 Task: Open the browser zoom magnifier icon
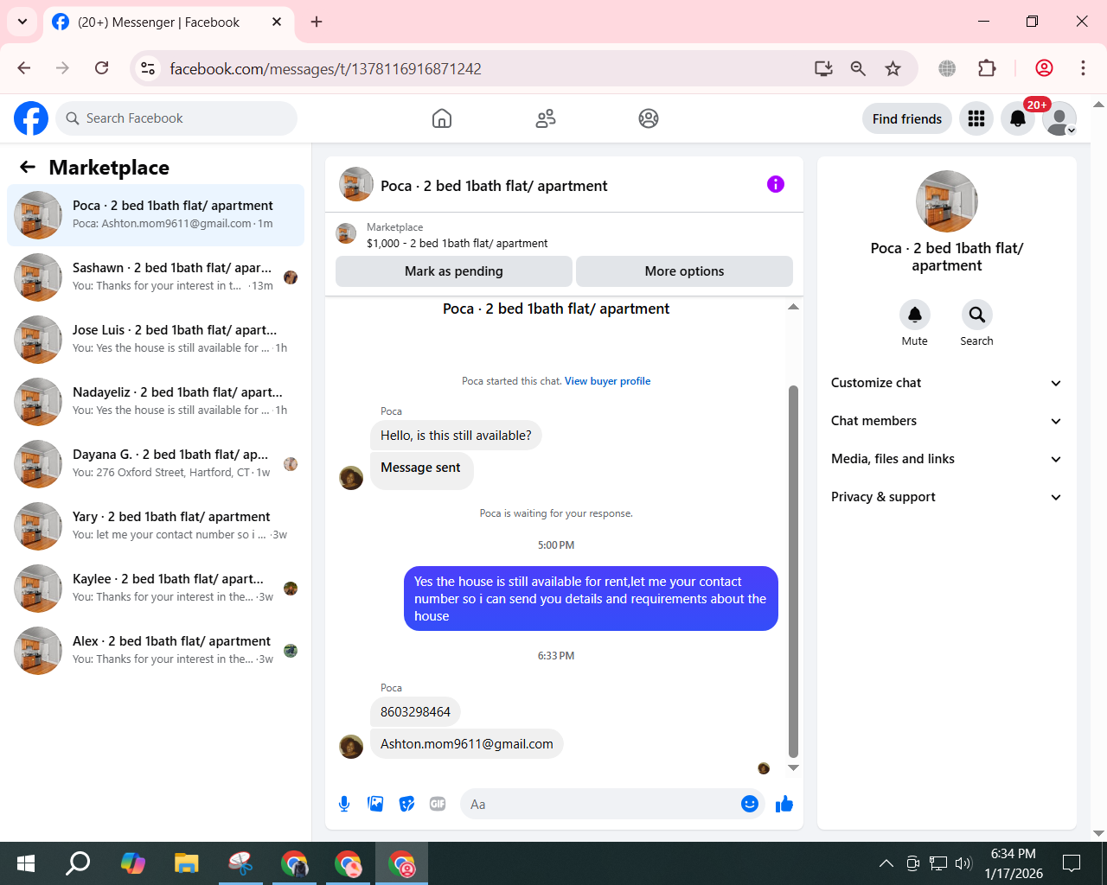point(858,68)
